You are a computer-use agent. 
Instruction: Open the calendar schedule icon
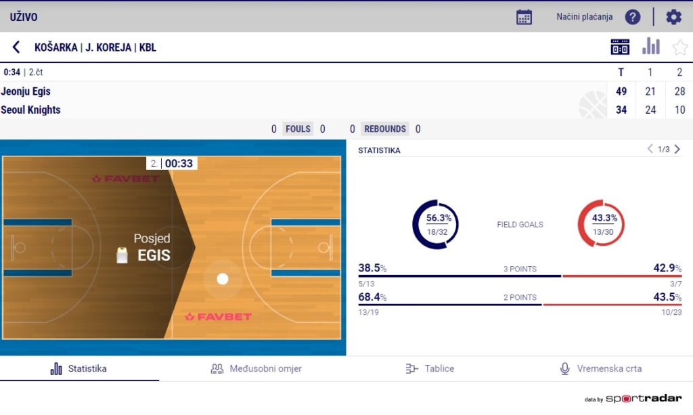(x=524, y=17)
